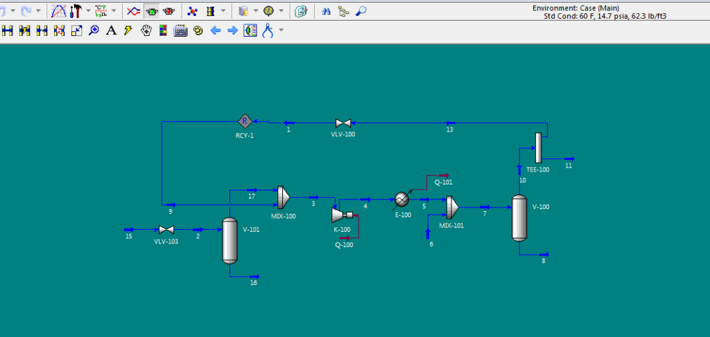Open the redo history dropdown arrow

pyautogui.click(x=37, y=10)
